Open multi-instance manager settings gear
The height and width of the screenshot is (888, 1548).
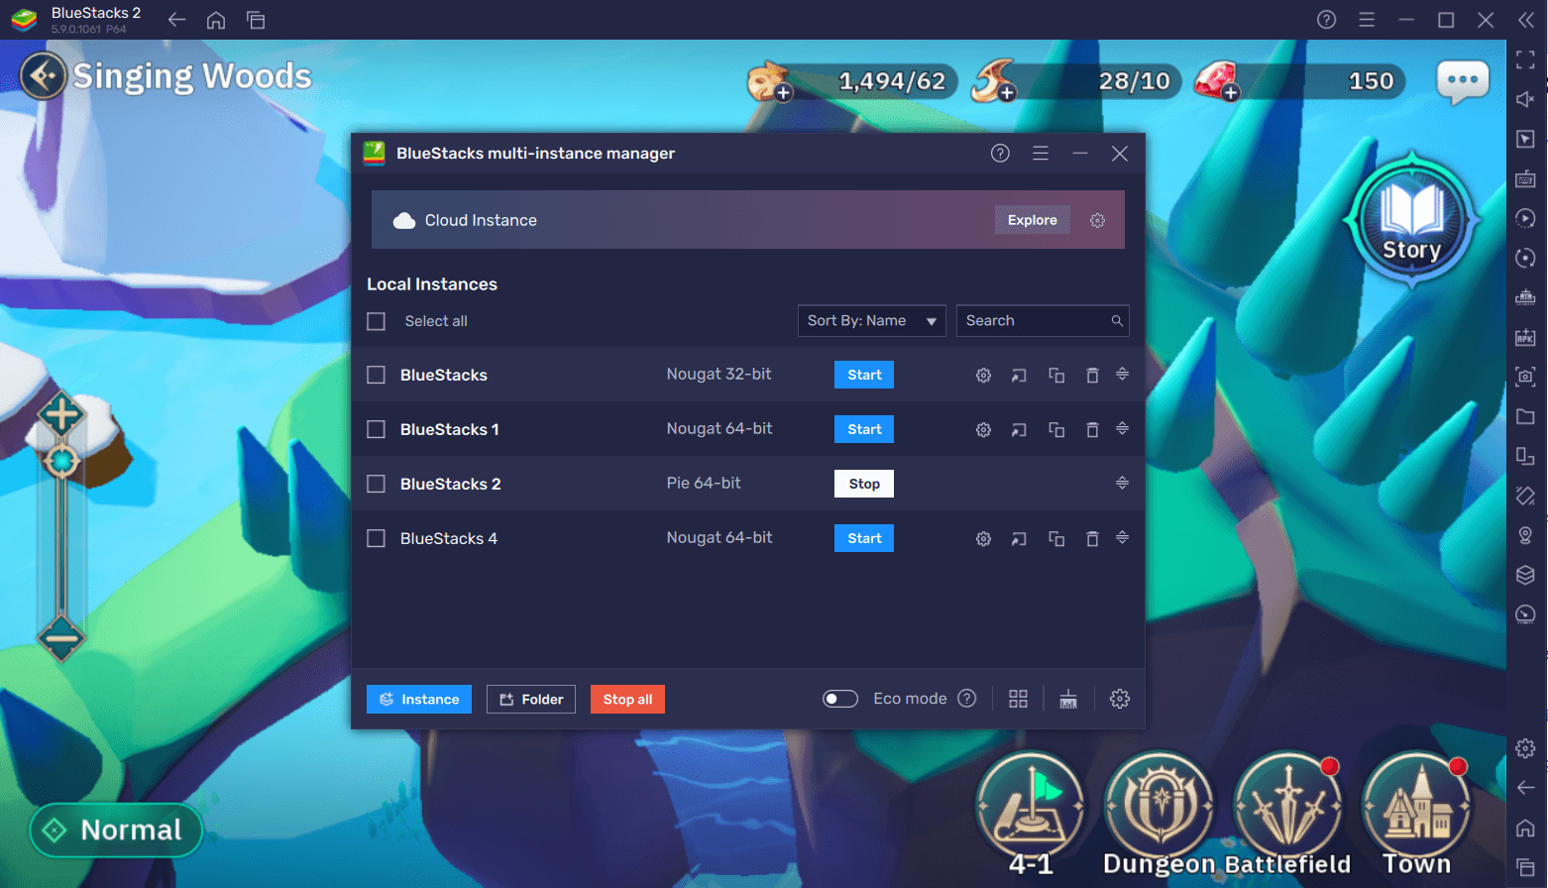click(x=1120, y=699)
